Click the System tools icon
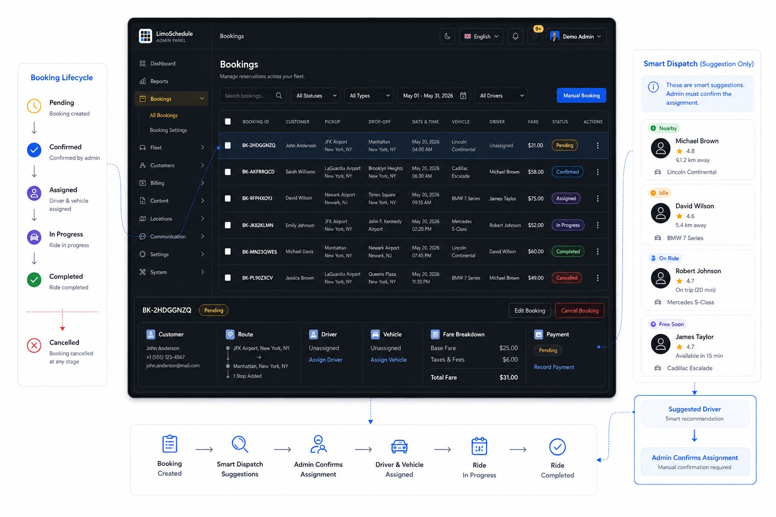The width and height of the screenshot is (776, 517). click(142, 272)
